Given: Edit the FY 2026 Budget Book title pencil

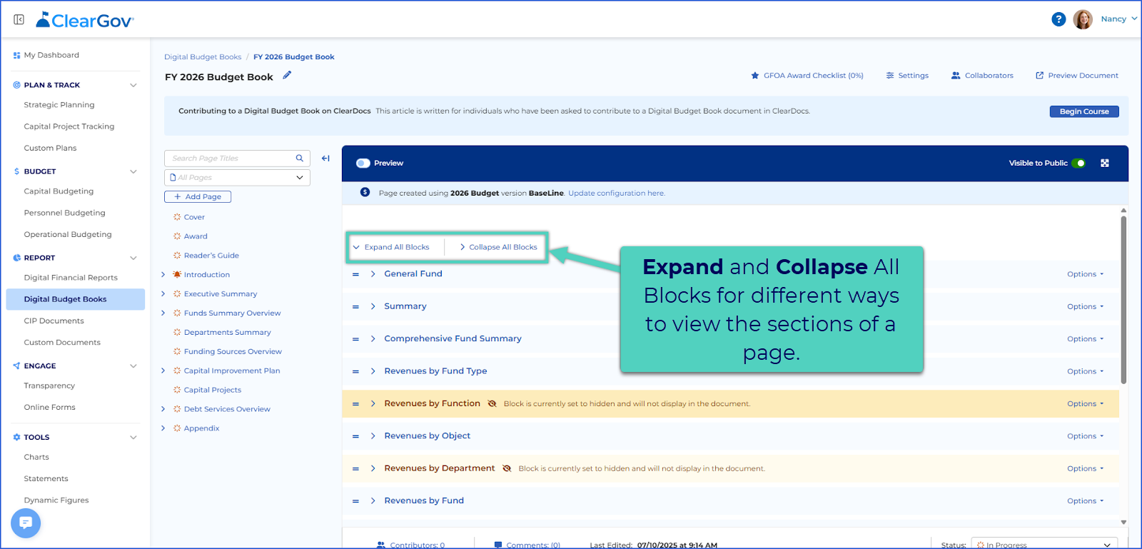Looking at the screenshot, I should click(287, 75).
